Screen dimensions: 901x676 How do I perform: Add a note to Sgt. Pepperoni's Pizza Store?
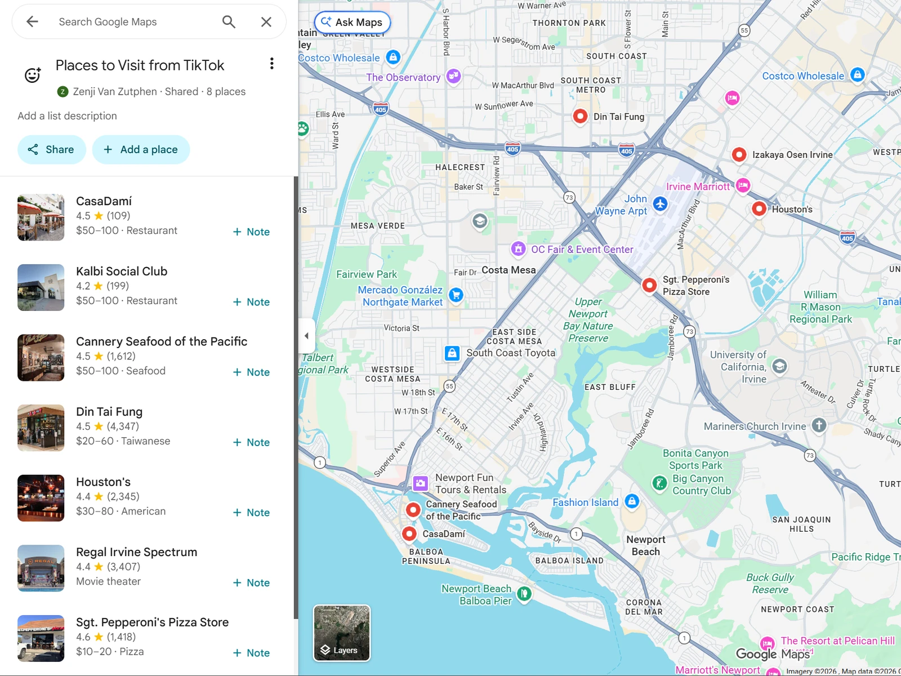pyautogui.click(x=252, y=653)
